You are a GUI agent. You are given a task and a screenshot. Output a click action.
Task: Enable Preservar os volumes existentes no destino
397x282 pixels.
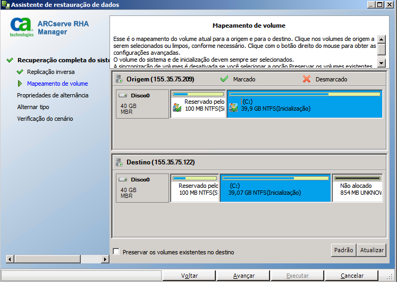pyautogui.click(x=116, y=252)
